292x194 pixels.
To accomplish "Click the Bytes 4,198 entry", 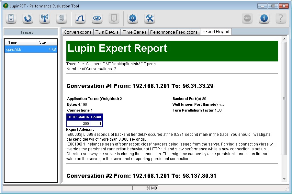I will point(77,104).
